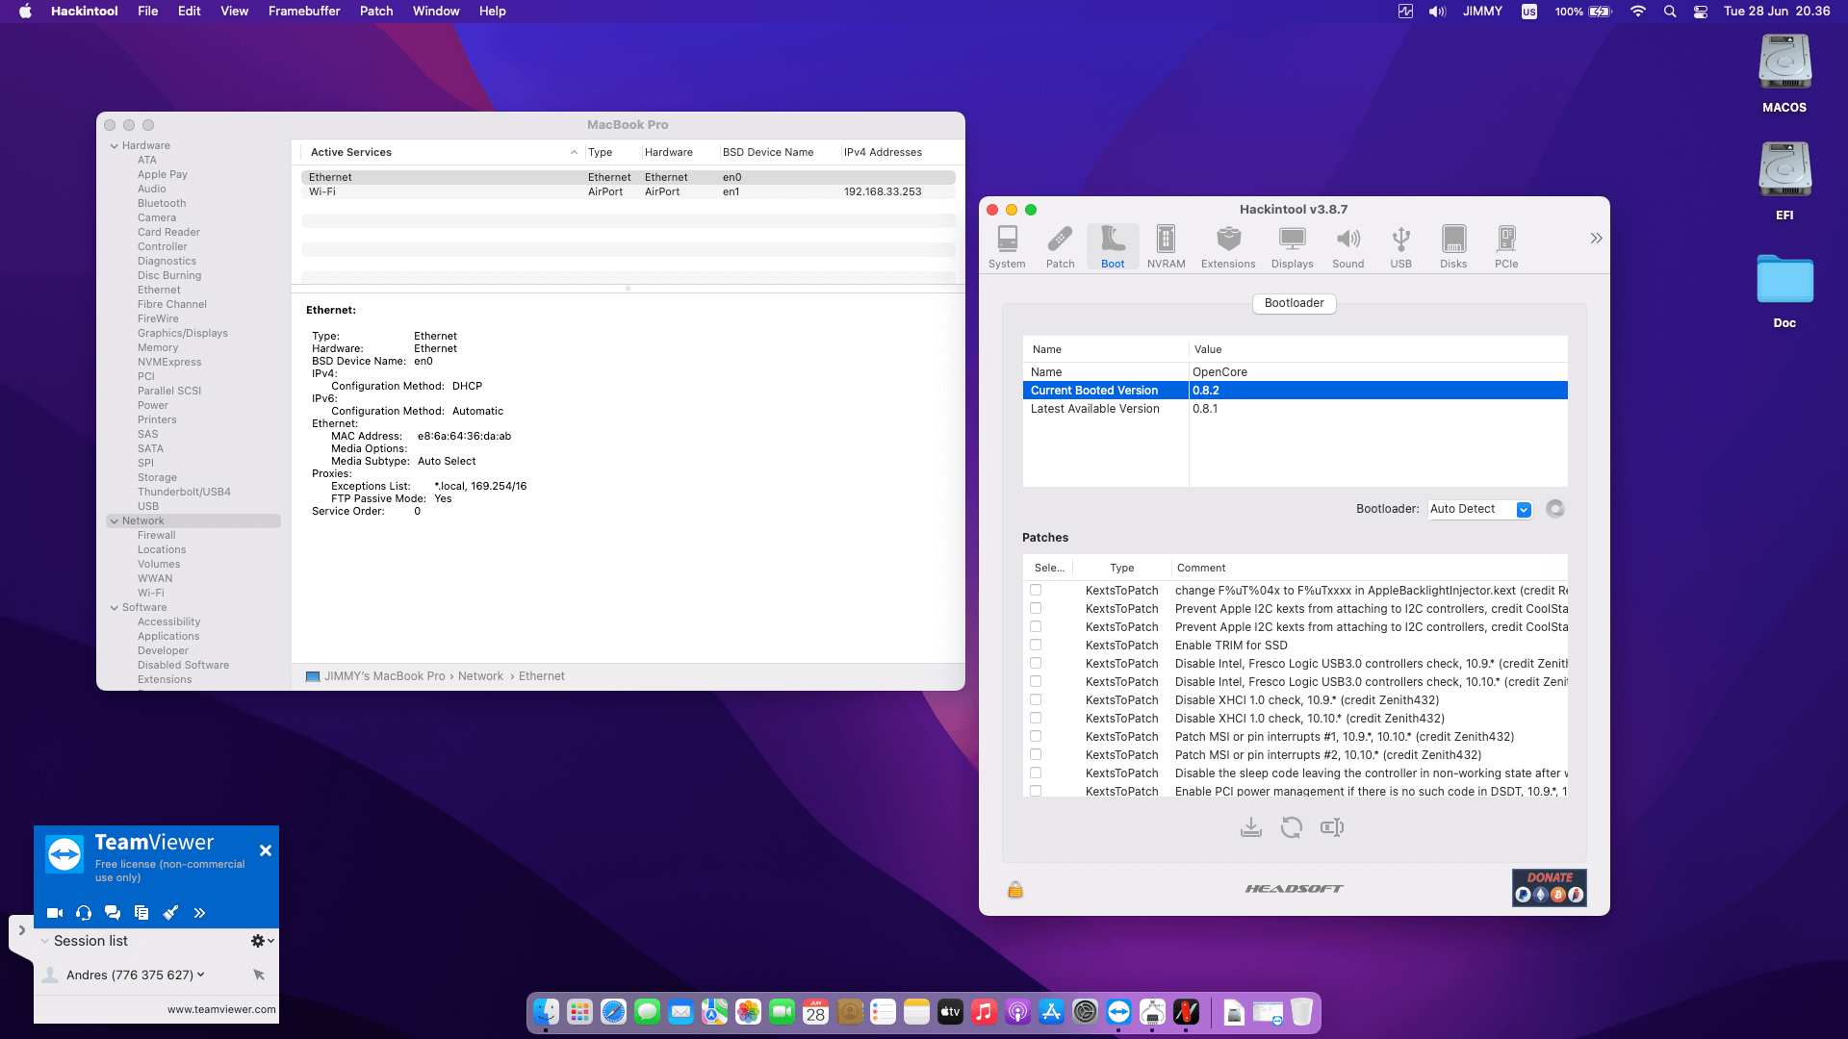Collapse the Hardware tree section

(x=115, y=146)
